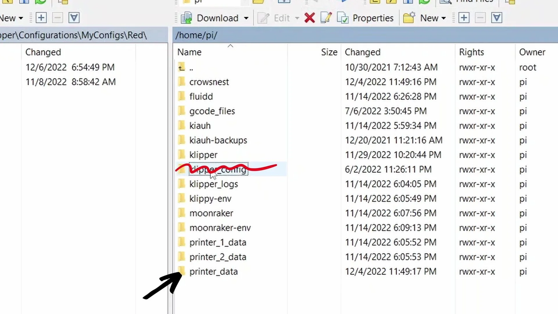Click the remote panel selection filter icon

[497, 18]
